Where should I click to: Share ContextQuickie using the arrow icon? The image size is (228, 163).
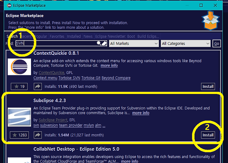coord(38,87)
